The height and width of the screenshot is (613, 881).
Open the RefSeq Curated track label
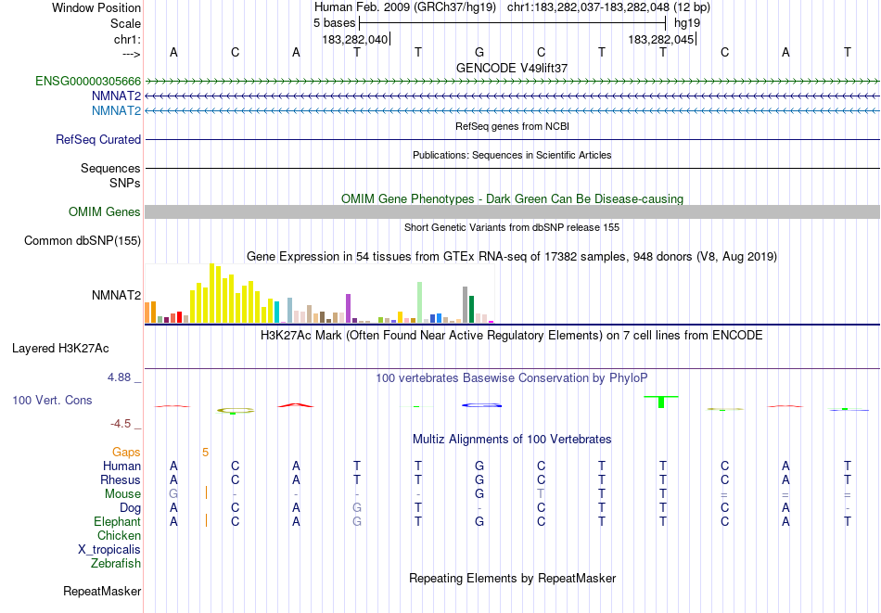98,139
